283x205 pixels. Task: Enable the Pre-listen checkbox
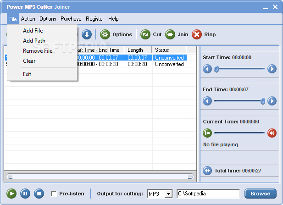54,194
